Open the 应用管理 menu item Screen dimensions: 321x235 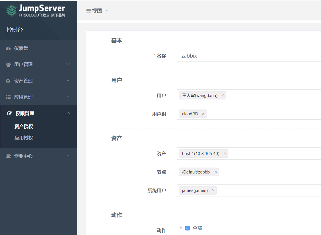pyautogui.click(x=38, y=97)
